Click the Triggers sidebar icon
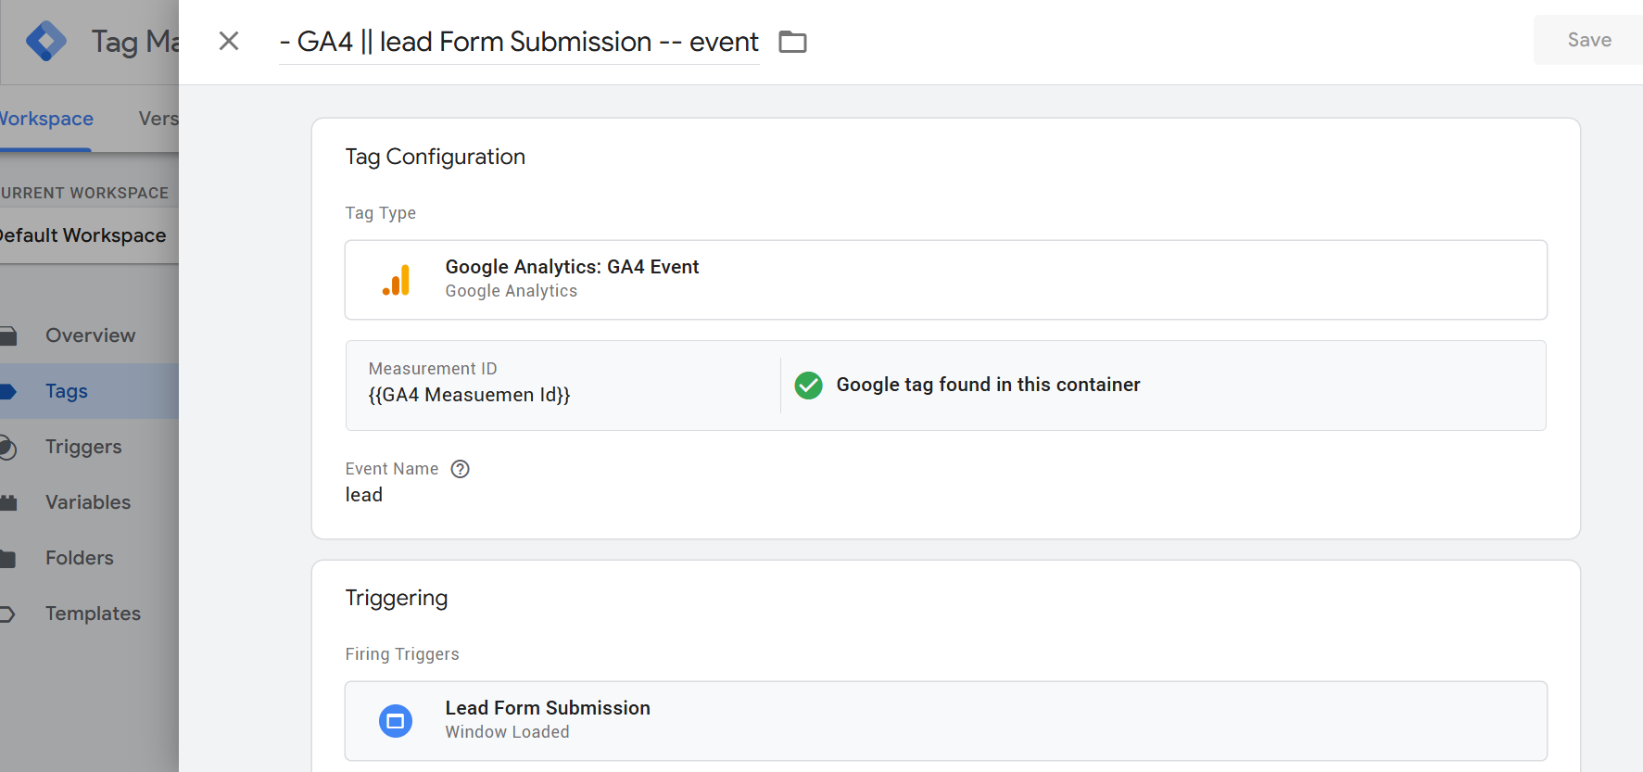 [x=8, y=447]
